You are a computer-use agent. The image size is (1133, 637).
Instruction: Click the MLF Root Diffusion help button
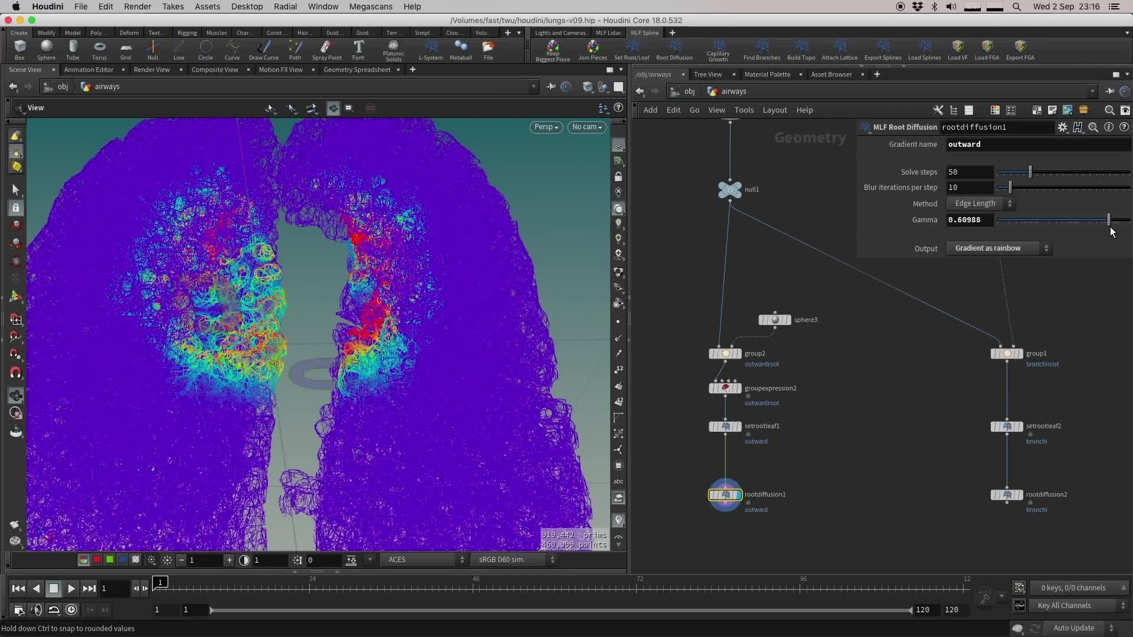[1124, 127]
